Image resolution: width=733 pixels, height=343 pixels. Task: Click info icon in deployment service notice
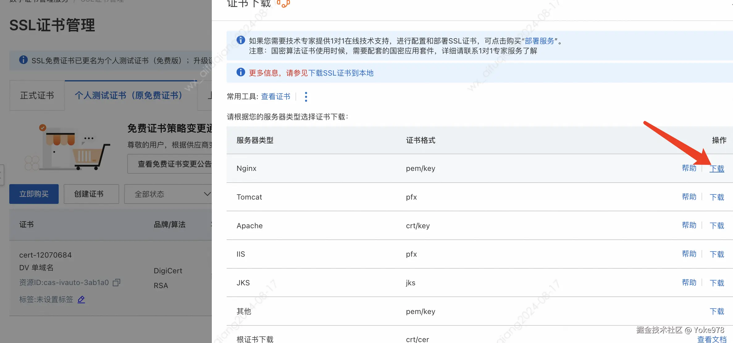(x=241, y=40)
